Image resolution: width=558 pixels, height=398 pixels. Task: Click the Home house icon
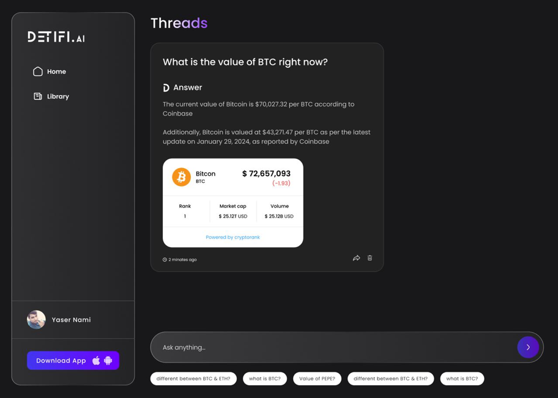pyautogui.click(x=38, y=72)
